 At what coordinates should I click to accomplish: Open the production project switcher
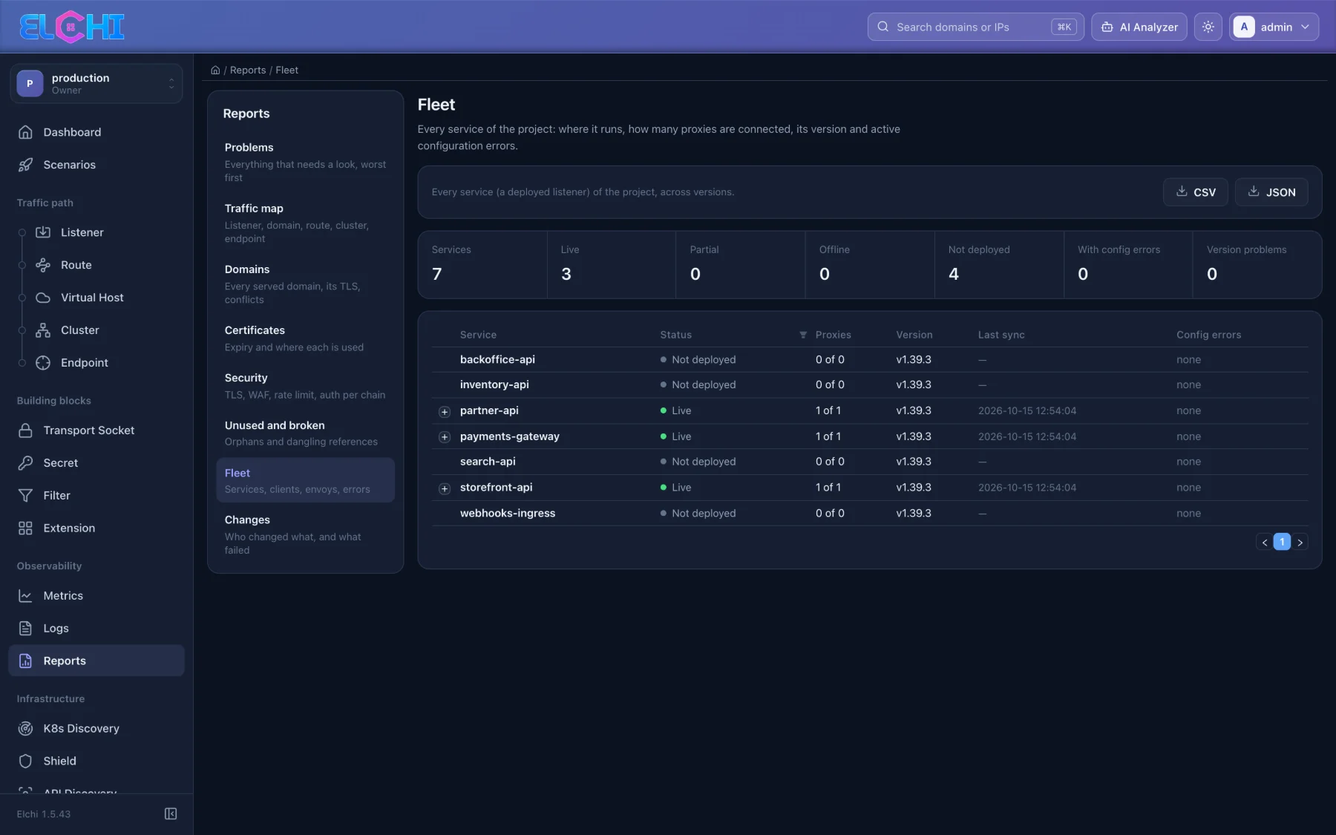click(96, 83)
